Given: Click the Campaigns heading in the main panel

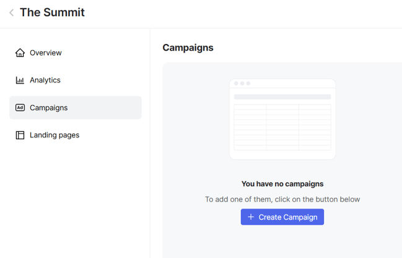Looking at the screenshot, I should (x=188, y=48).
